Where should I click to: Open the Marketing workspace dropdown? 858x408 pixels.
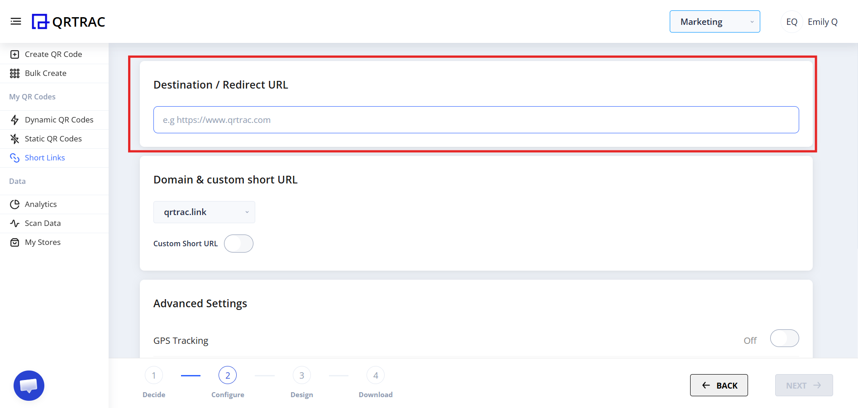715,21
